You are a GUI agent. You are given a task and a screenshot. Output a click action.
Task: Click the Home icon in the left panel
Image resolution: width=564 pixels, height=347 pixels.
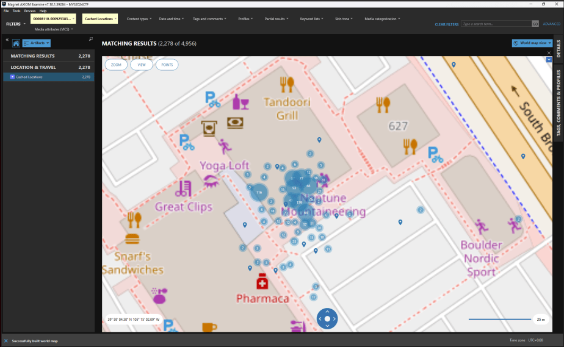[x=16, y=43]
